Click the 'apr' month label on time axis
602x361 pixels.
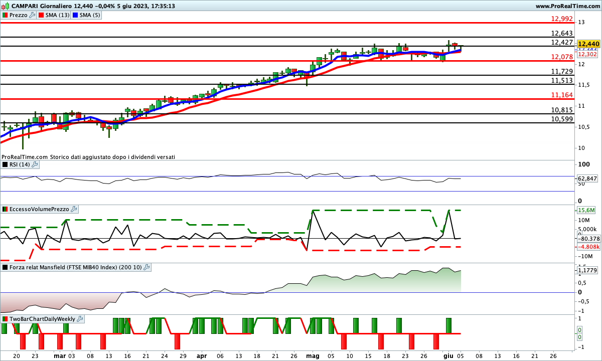pyautogui.click(x=202, y=355)
